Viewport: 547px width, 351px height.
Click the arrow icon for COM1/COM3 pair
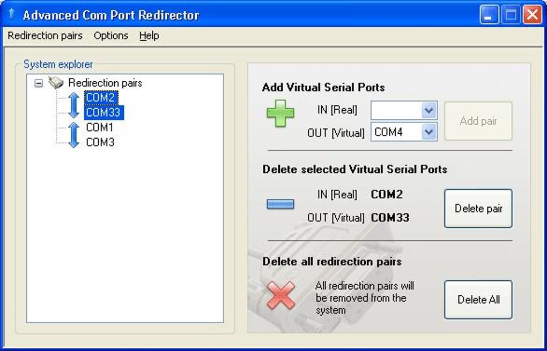pyautogui.click(x=74, y=135)
